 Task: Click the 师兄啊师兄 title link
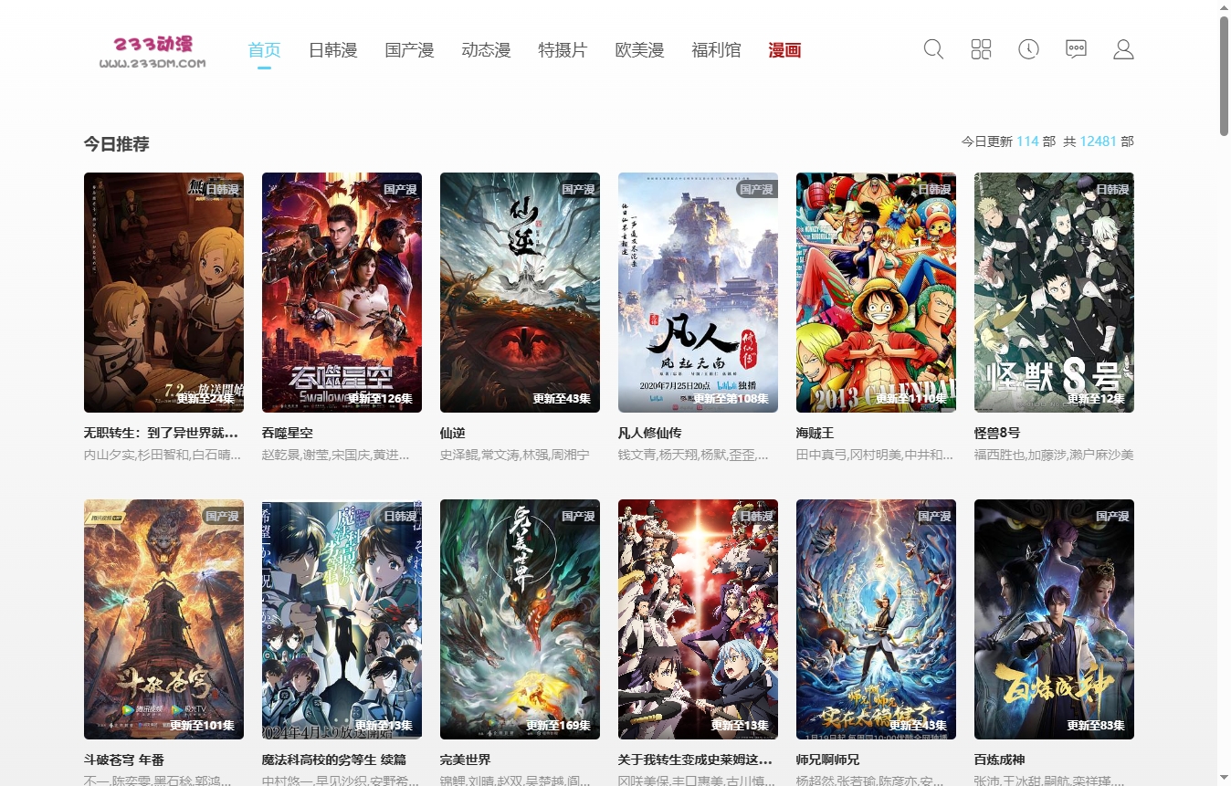tap(828, 760)
